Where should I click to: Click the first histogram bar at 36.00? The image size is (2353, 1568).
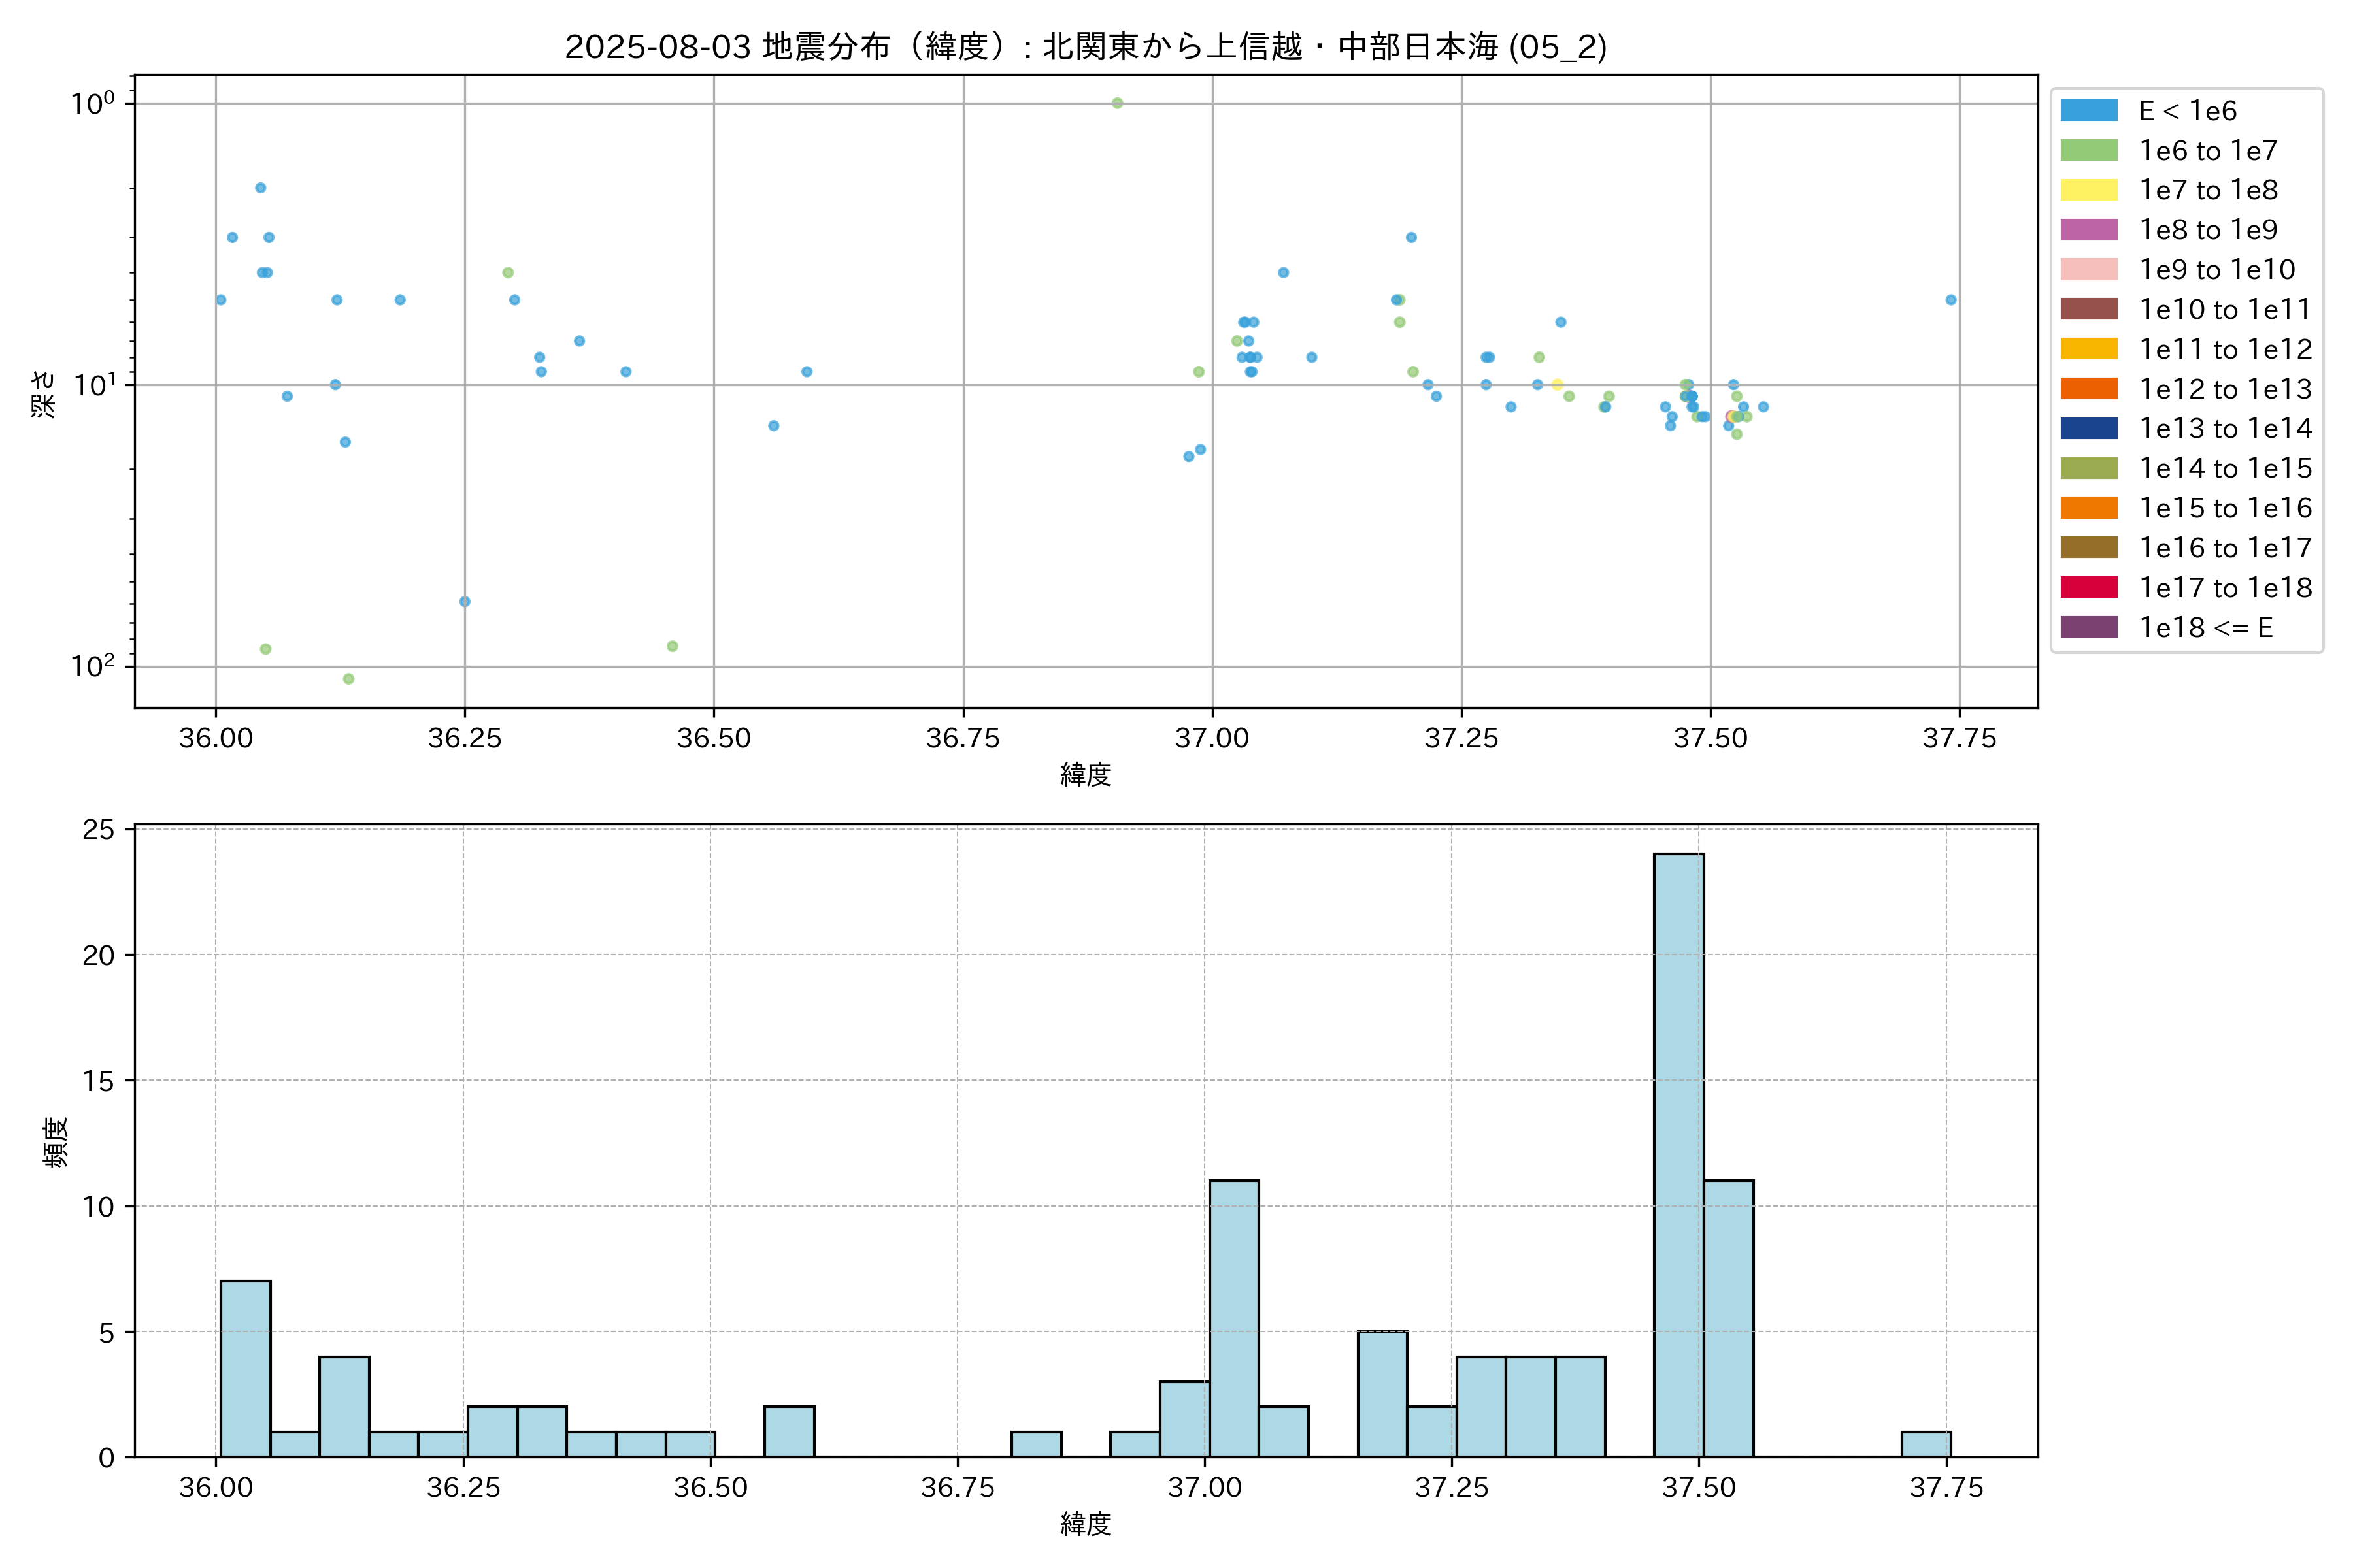(245, 1368)
